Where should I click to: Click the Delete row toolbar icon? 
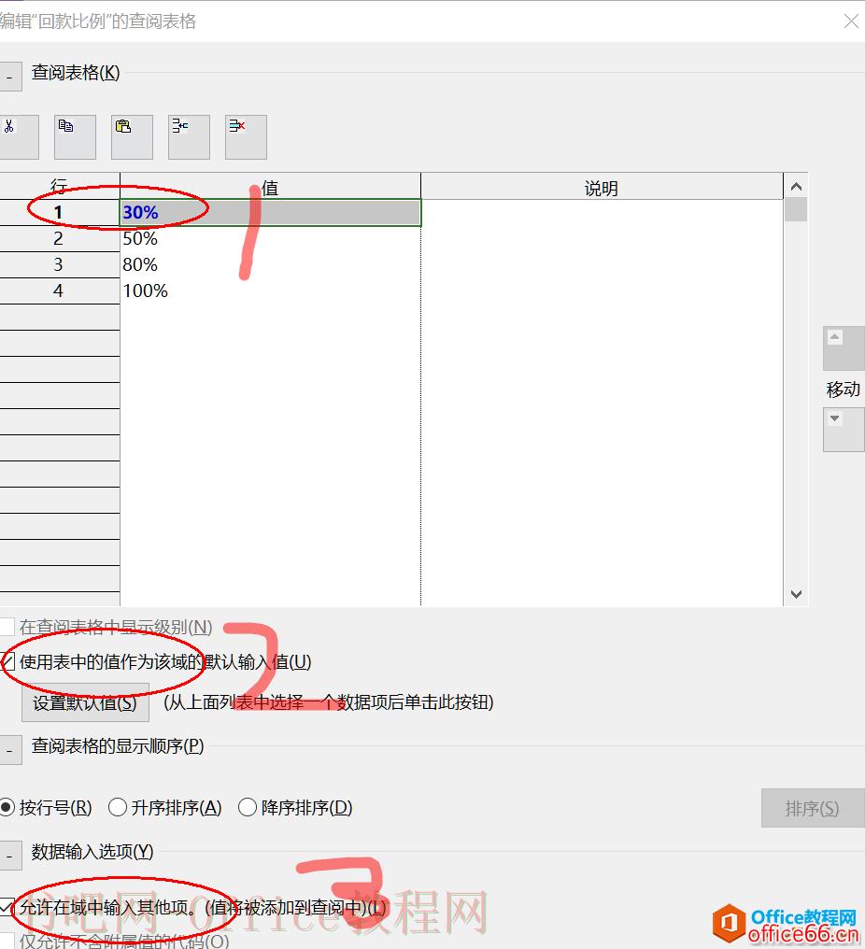coord(246,137)
